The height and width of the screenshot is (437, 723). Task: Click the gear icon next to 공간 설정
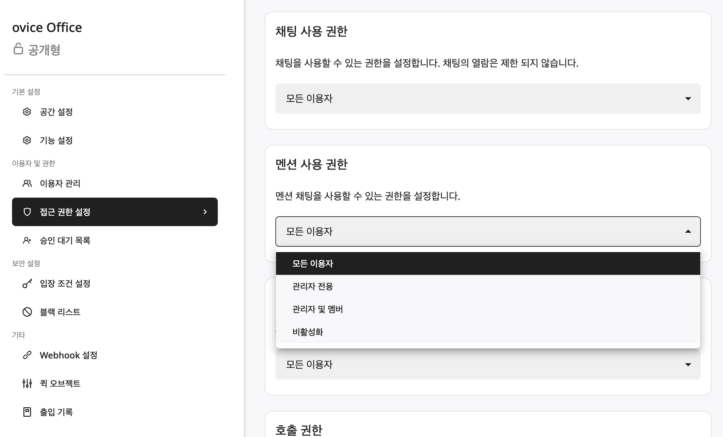[x=27, y=112]
